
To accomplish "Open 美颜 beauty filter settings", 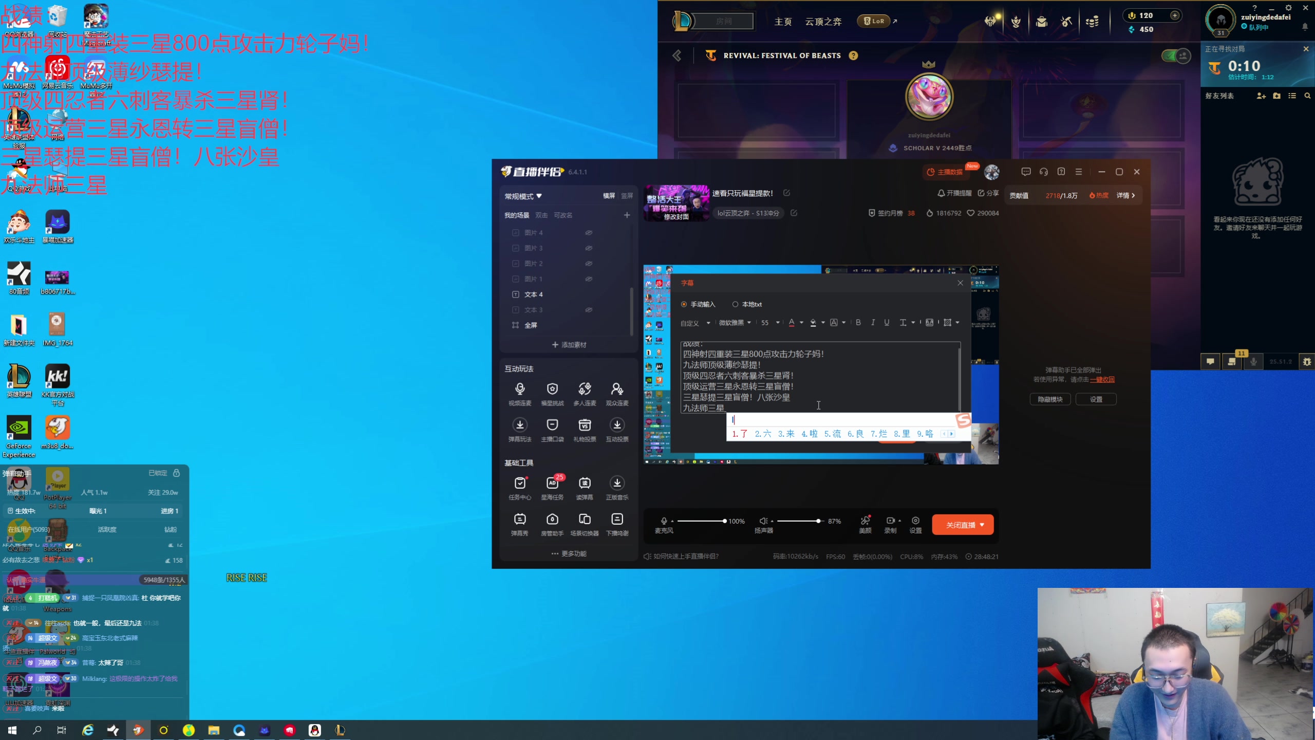I will pos(866,524).
